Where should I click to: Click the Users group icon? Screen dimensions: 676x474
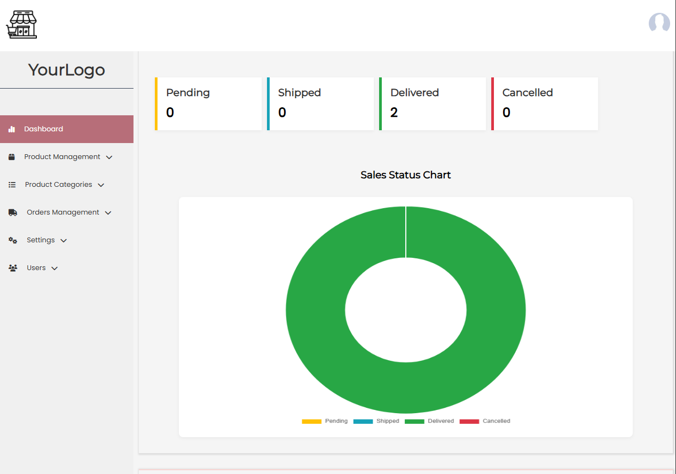click(x=13, y=267)
